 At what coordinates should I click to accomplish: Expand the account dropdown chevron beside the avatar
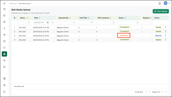(x=169, y=3)
